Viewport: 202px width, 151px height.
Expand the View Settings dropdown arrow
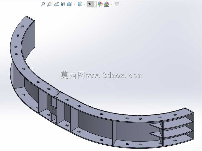tap(122, 4)
